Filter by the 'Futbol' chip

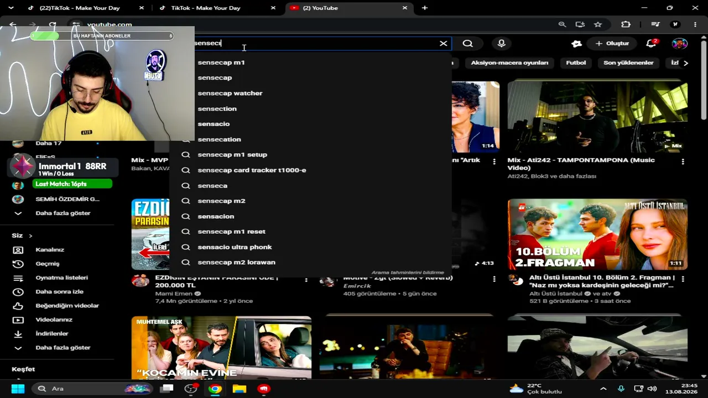[576, 63]
